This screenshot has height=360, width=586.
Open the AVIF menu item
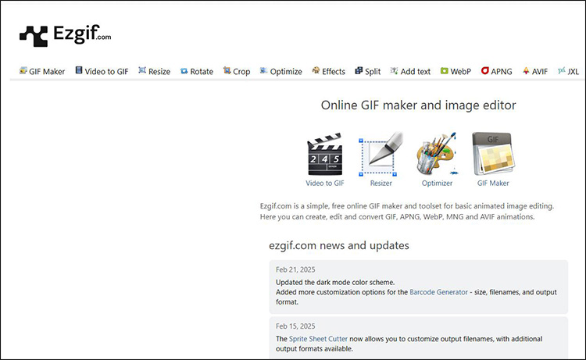click(535, 71)
